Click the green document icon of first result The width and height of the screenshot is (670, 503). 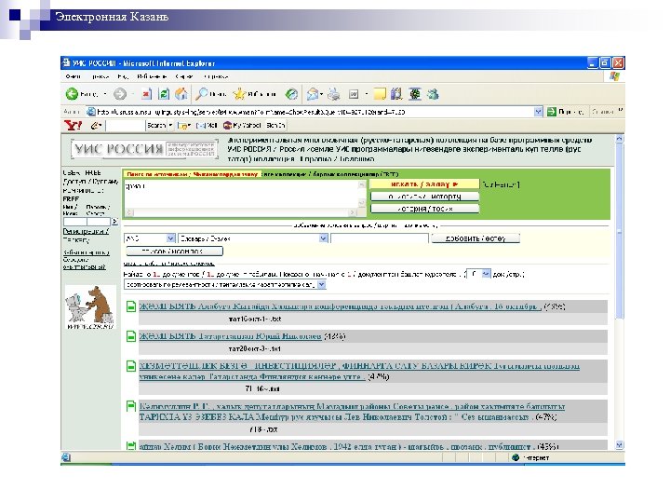[131, 306]
